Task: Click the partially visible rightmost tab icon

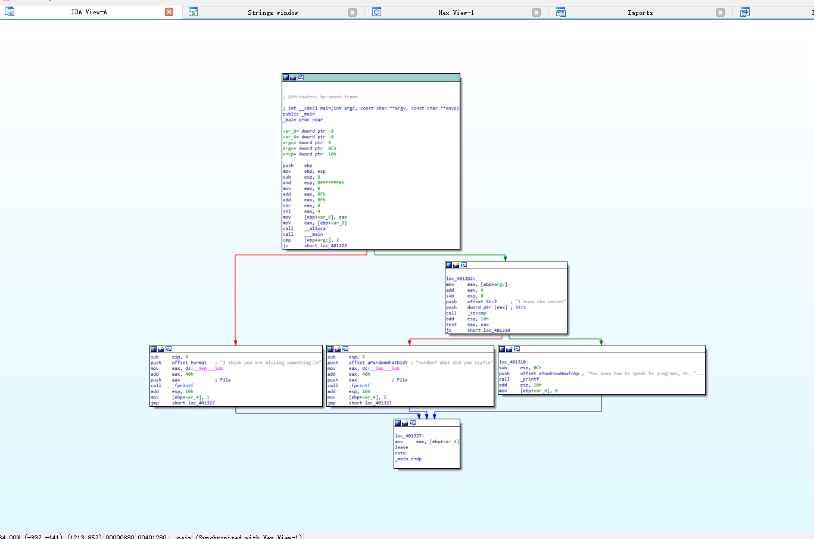Action: (744, 12)
